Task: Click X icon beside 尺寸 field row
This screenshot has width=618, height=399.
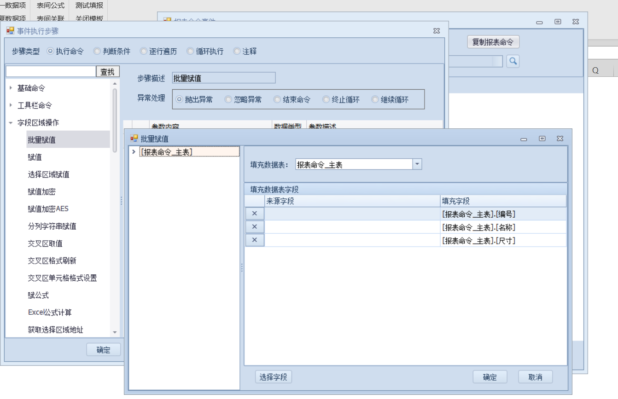Action: [x=254, y=240]
